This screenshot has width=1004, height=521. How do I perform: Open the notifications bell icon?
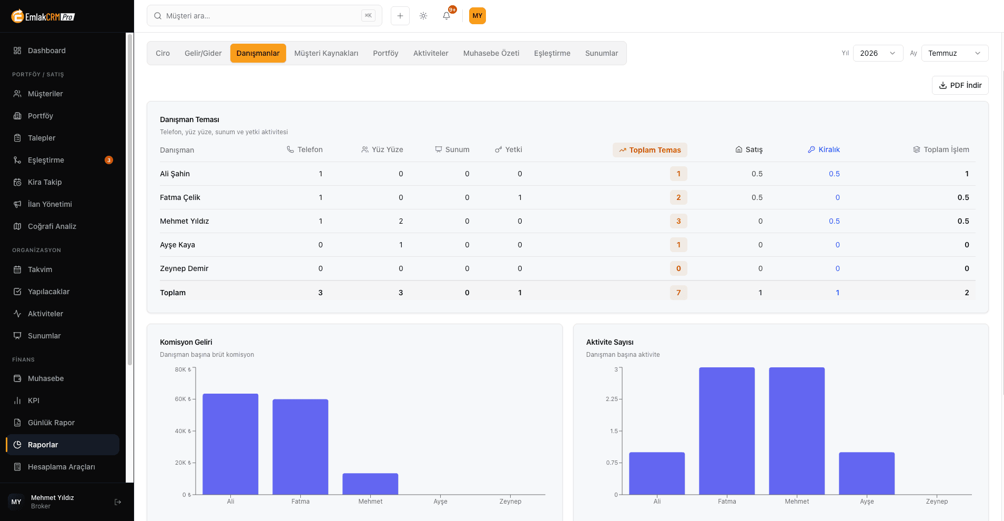click(x=447, y=16)
